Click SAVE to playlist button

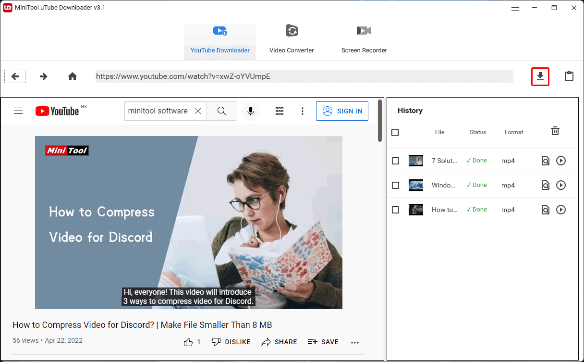coord(323,342)
